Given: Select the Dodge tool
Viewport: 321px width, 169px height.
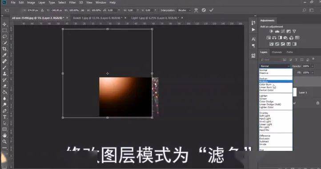Looking at the screenshot, I should pyautogui.click(x=4, y=105).
